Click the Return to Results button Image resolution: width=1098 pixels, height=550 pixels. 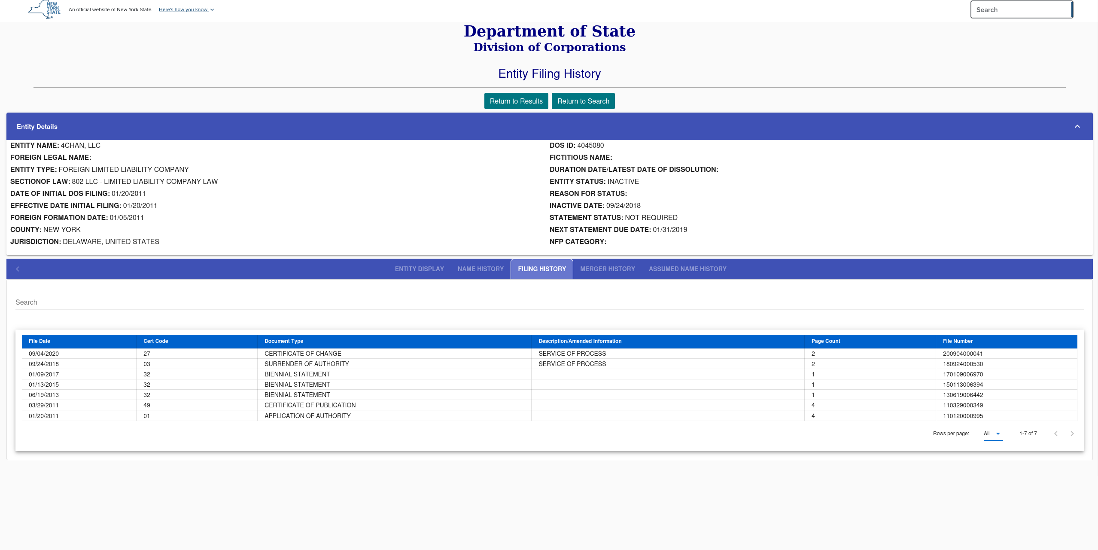(516, 101)
